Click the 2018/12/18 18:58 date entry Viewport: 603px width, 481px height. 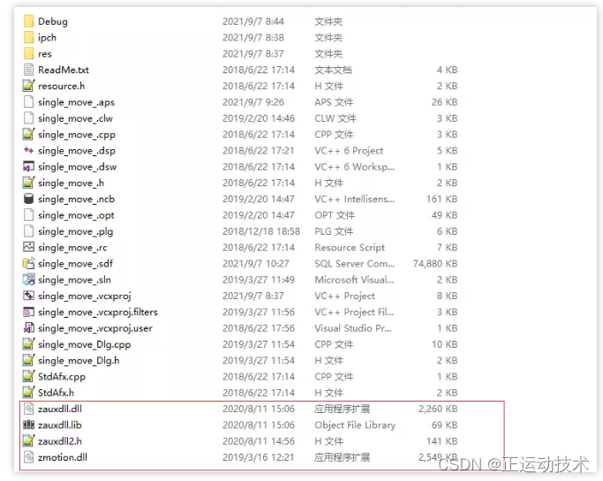click(x=261, y=231)
